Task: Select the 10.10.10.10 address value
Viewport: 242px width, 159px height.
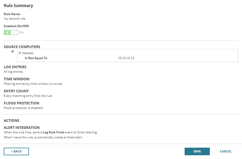Action: pos(126,58)
